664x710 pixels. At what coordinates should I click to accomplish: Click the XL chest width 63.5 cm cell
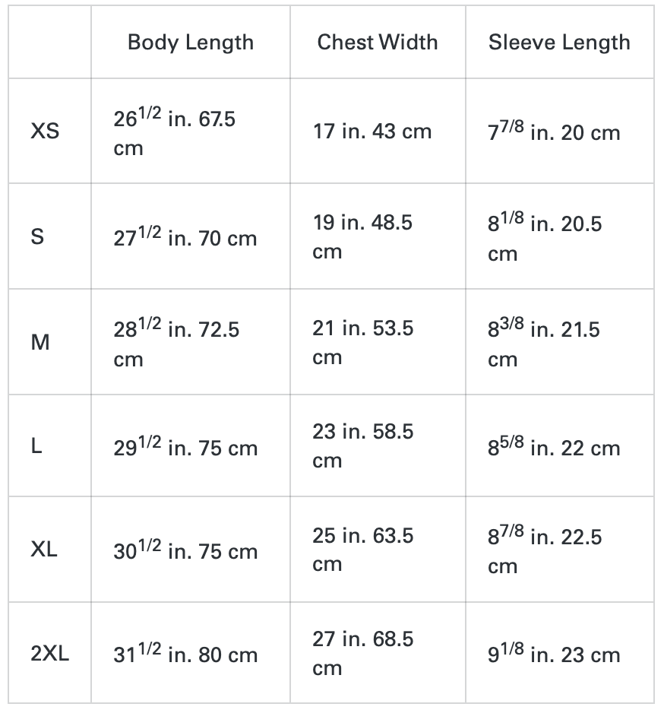pyautogui.click(x=362, y=550)
